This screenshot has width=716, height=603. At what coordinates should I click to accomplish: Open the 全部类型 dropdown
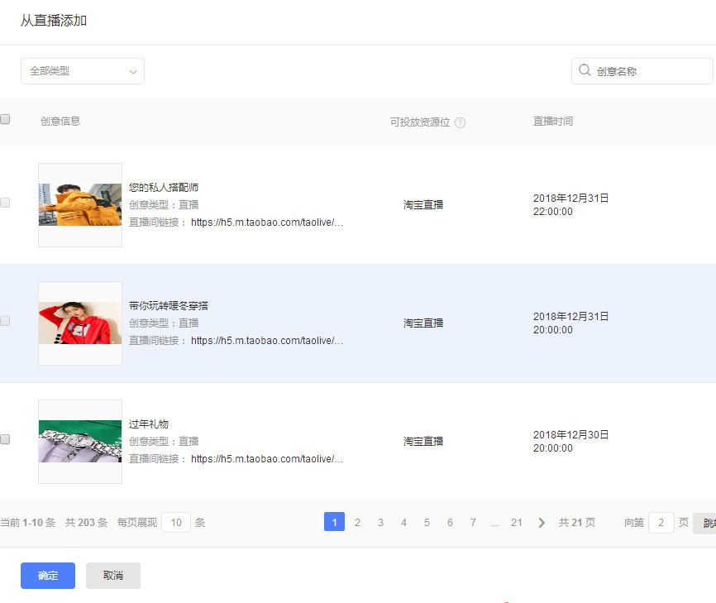click(x=83, y=71)
